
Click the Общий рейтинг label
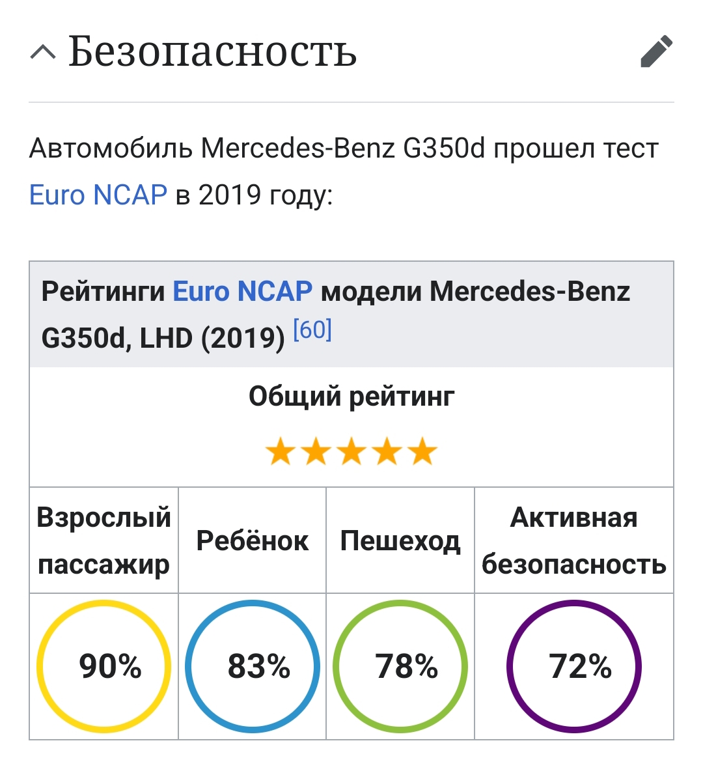click(x=351, y=396)
